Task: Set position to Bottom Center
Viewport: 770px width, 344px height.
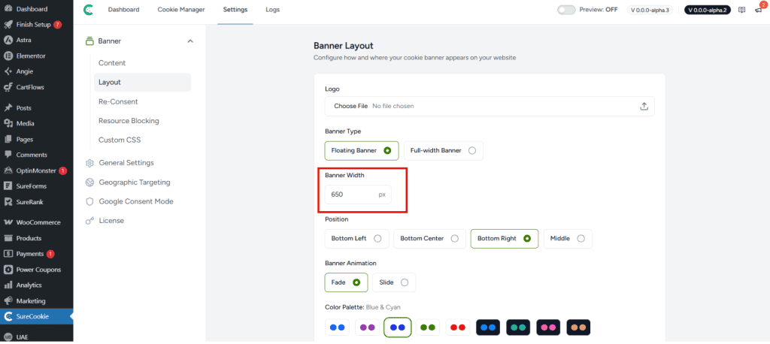Action: 429,239
